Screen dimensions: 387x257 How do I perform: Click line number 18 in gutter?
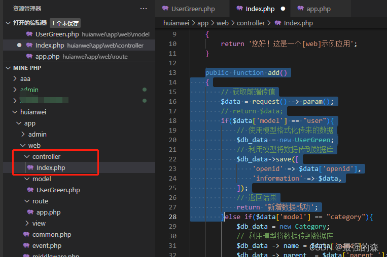[x=172, y=120]
